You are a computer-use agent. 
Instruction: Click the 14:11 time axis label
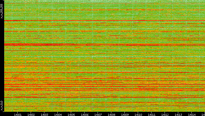click(151, 115)
